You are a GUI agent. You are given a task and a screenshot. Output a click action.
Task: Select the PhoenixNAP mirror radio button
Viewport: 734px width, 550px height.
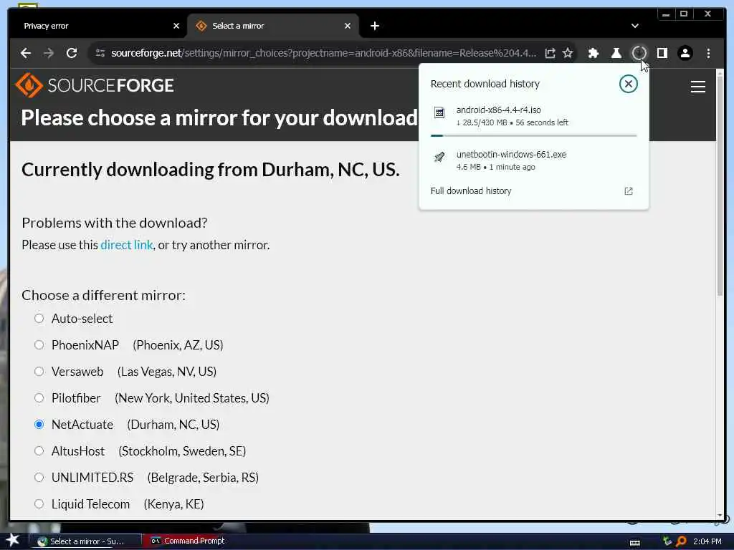click(39, 344)
